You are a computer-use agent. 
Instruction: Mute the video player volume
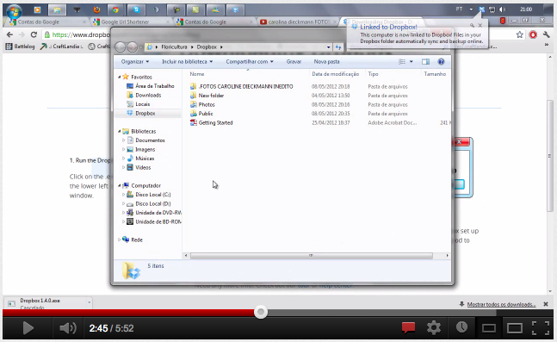(67, 327)
